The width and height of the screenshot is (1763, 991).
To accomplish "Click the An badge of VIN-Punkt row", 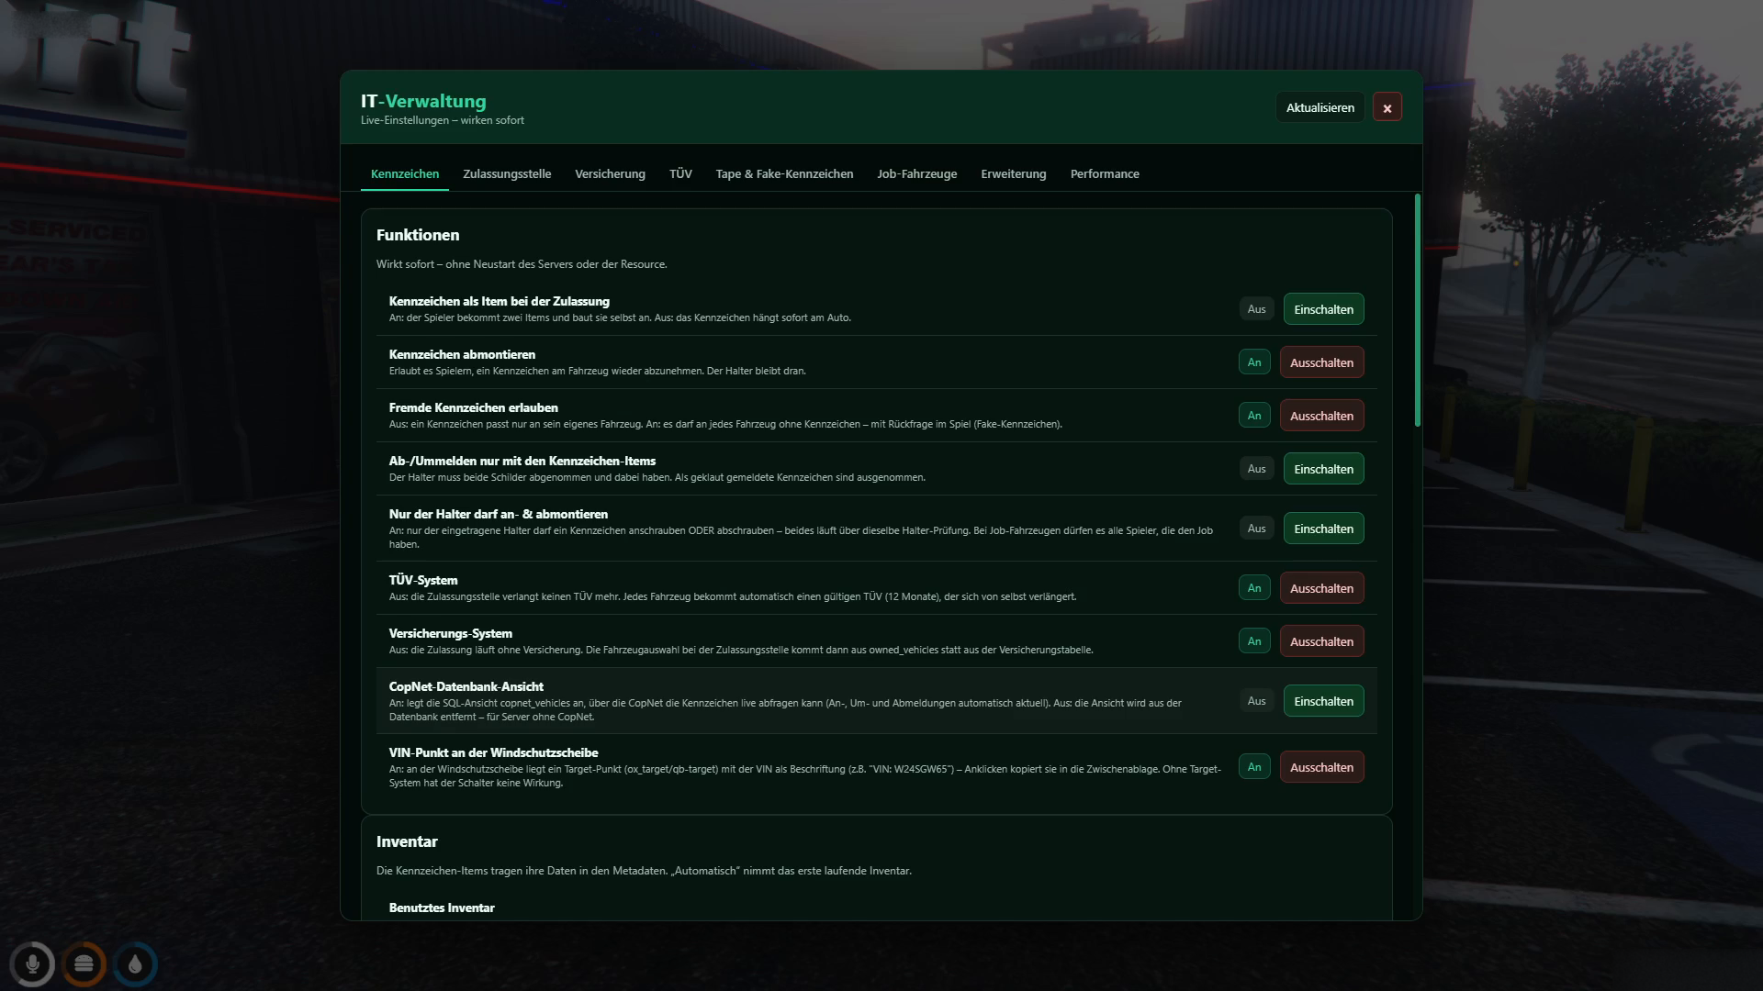I will click(x=1254, y=767).
